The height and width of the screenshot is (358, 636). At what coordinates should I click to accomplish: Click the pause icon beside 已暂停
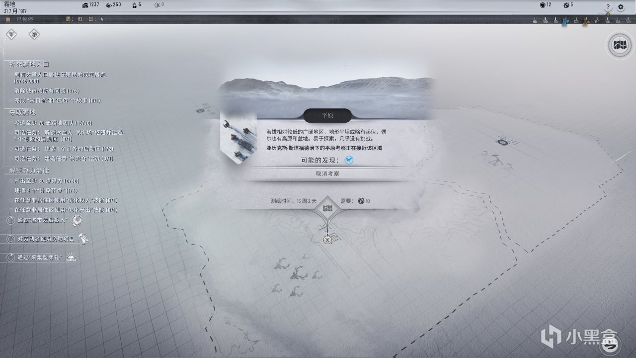click(8, 19)
